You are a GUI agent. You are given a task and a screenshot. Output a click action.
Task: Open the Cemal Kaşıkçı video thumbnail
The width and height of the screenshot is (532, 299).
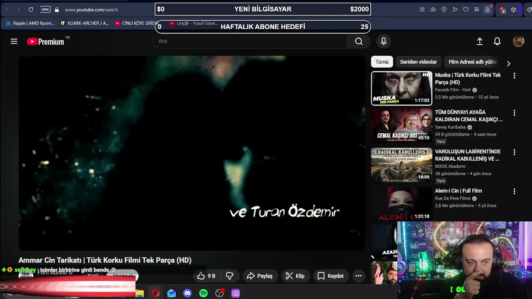pos(401,125)
